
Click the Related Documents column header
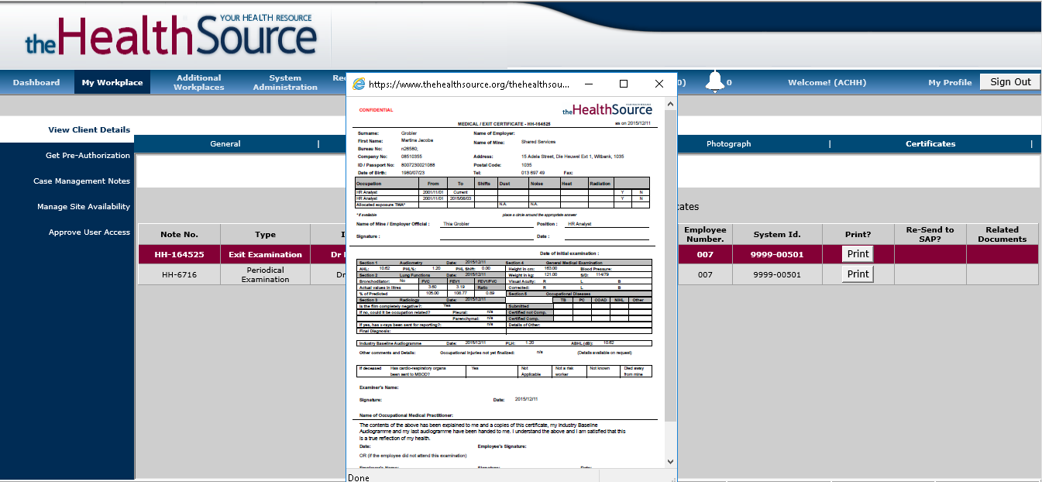tap(1002, 234)
